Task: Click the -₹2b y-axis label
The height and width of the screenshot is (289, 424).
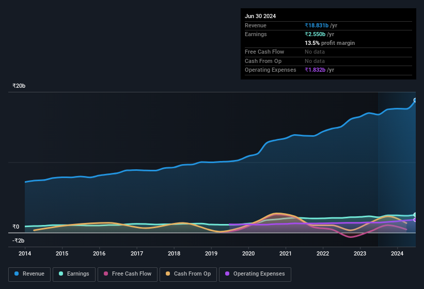Action: pos(19,240)
